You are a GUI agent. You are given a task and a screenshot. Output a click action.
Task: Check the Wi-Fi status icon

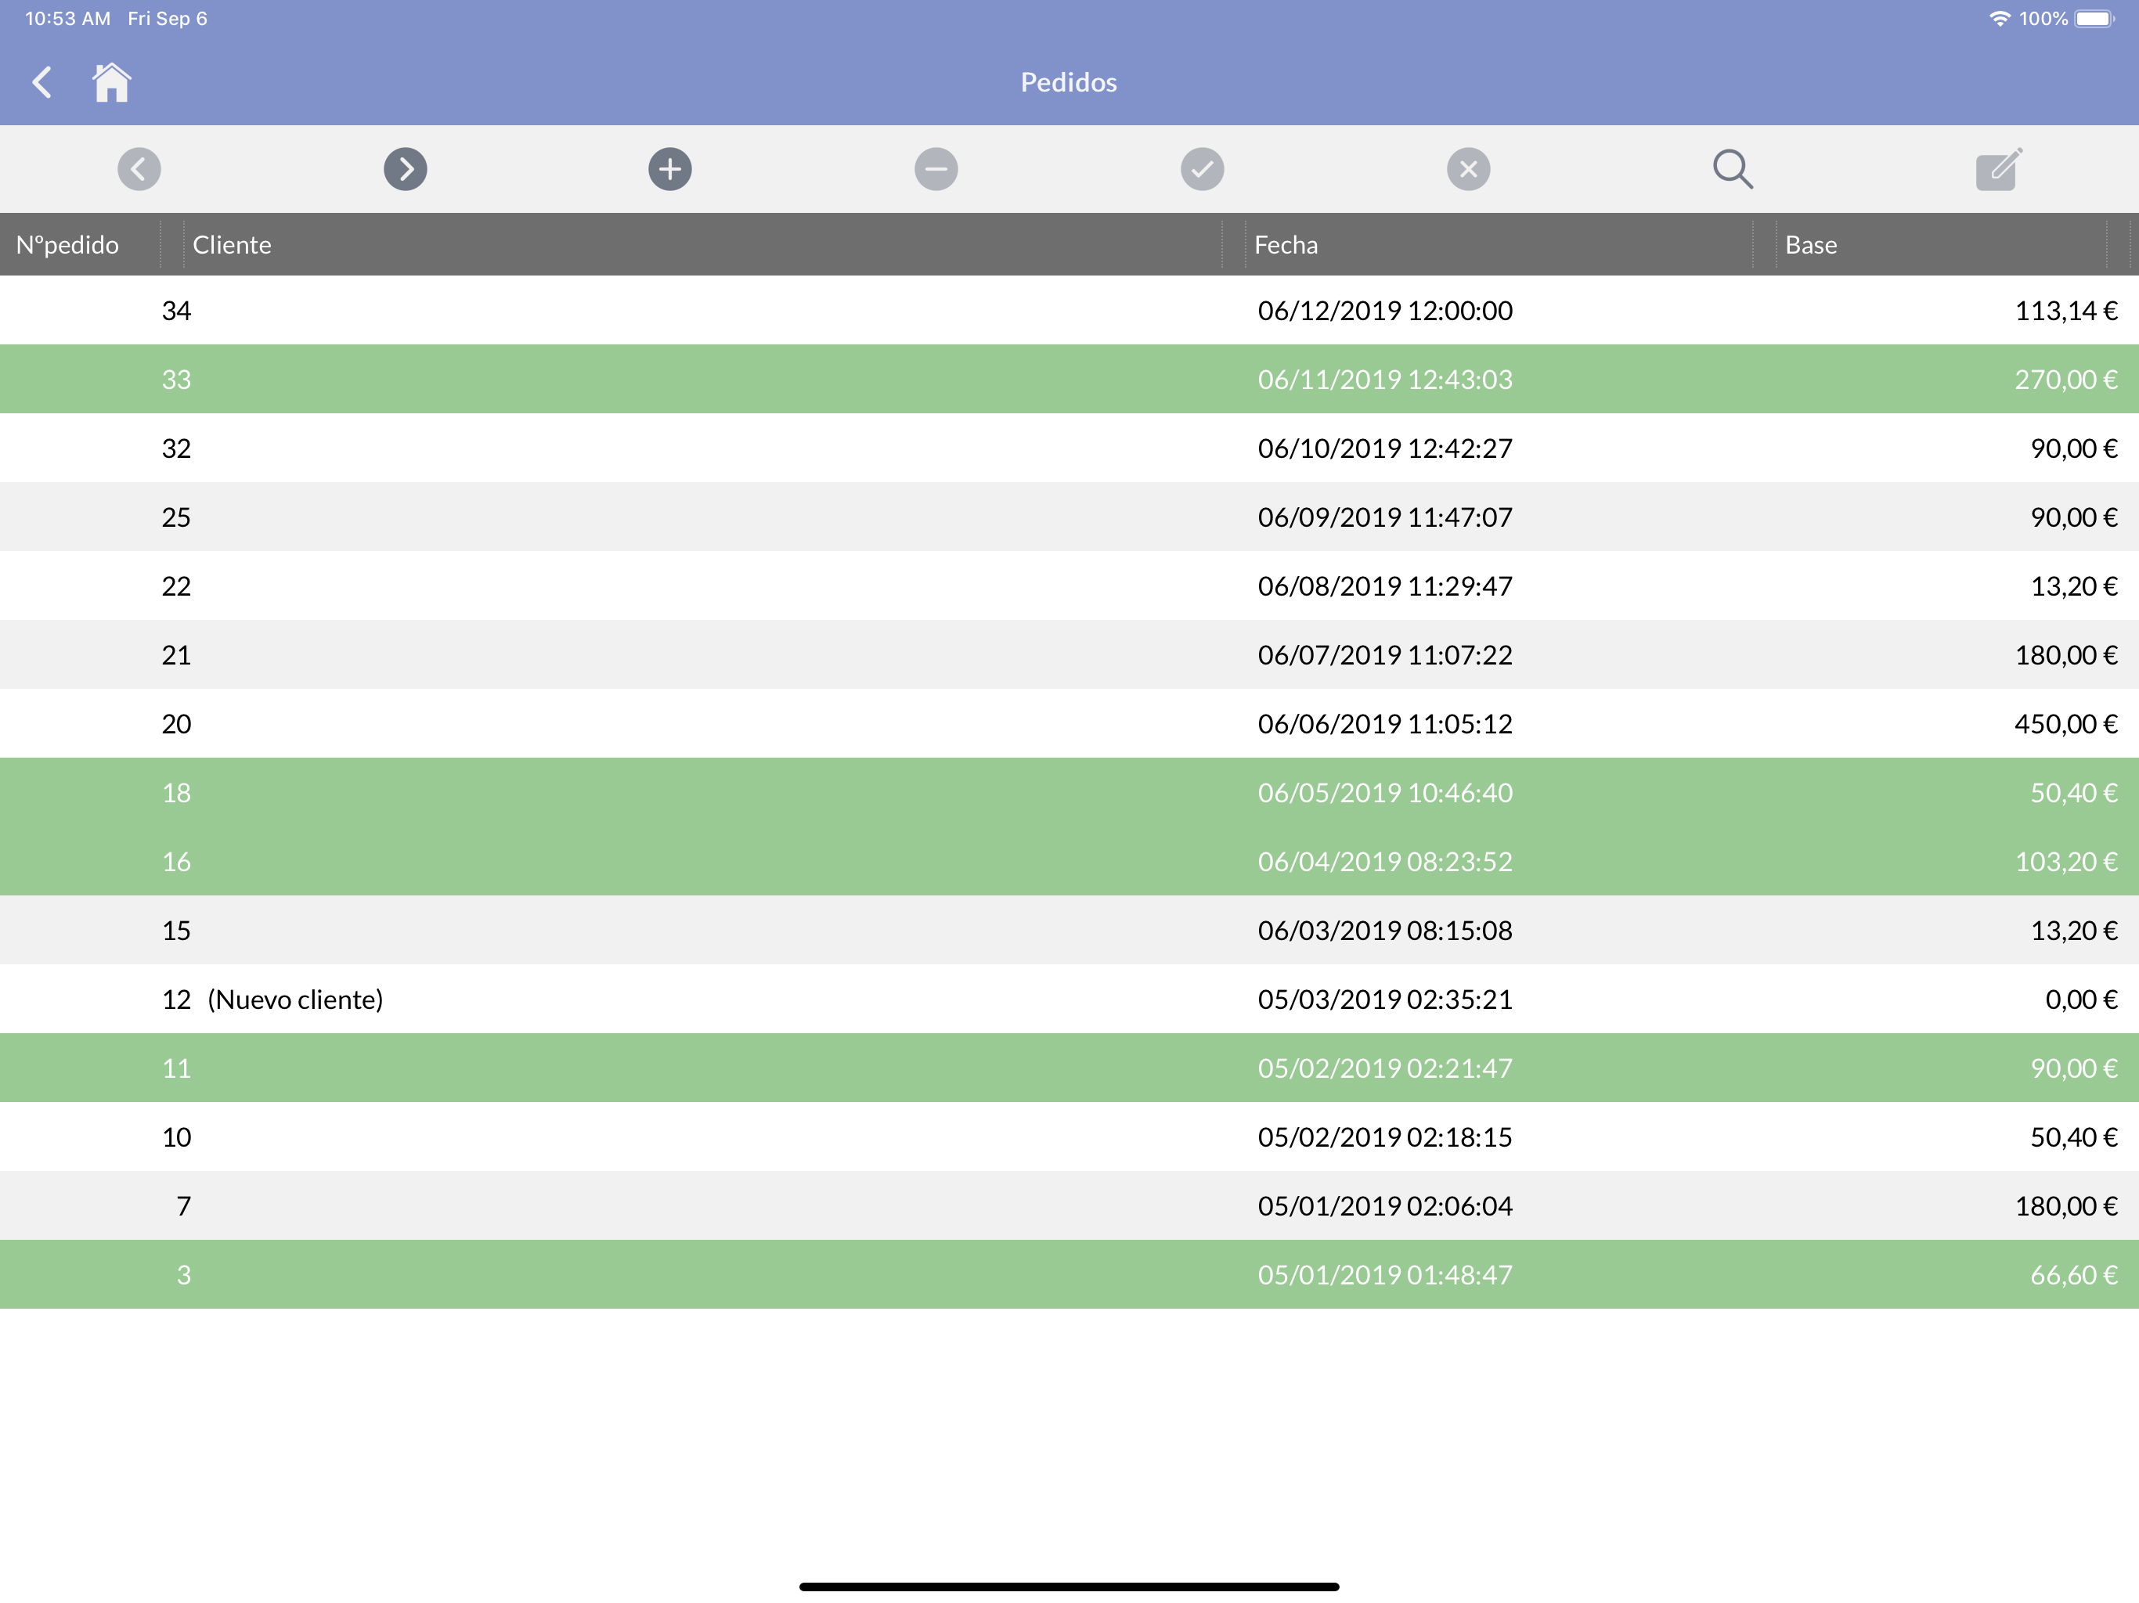tap(1999, 18)
